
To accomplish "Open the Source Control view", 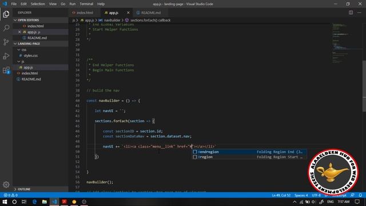I will pyautogui.click(x=6, y=42).
